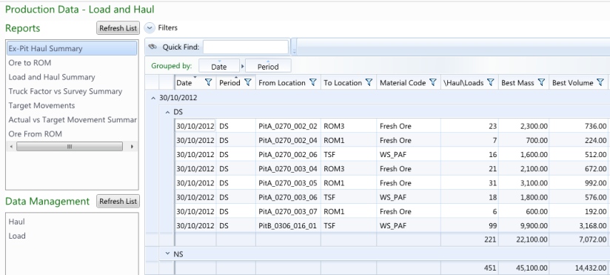Collapse the Filters section chevron
The height and width of the screenshot is (275, 610).
pos(149,28)
